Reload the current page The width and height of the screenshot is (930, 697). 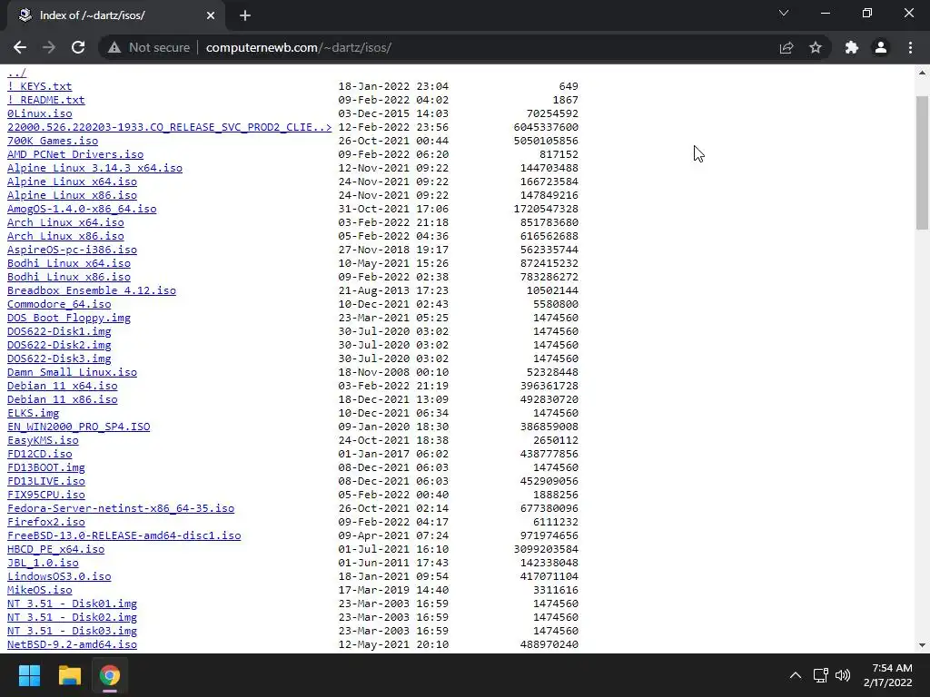pos(78,47)
